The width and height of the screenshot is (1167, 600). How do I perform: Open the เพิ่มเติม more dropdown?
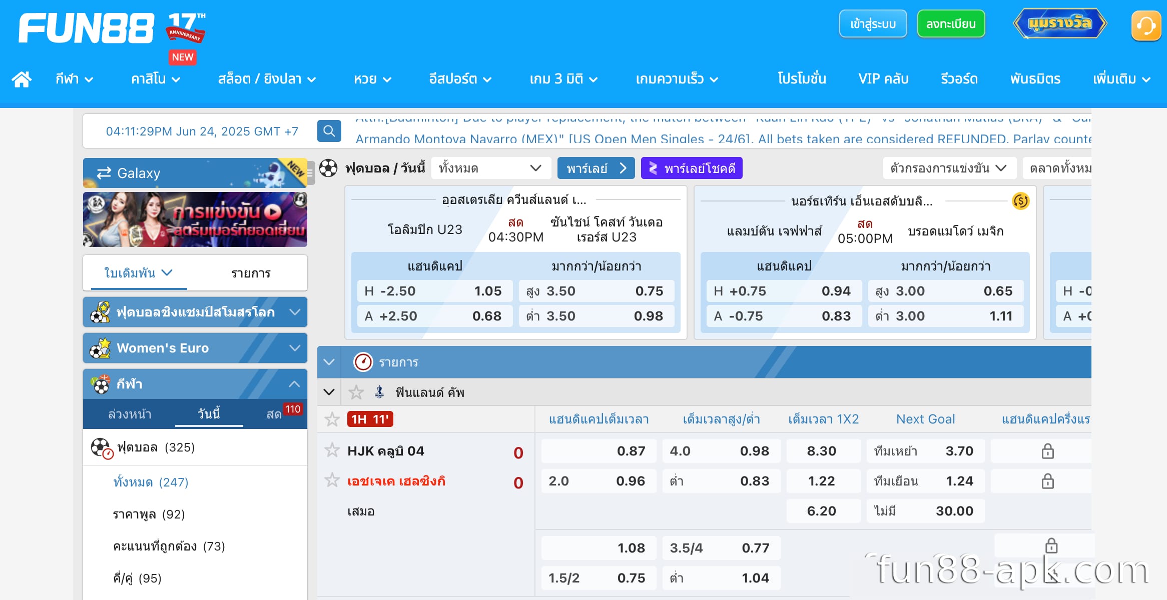coord(1122,79)
